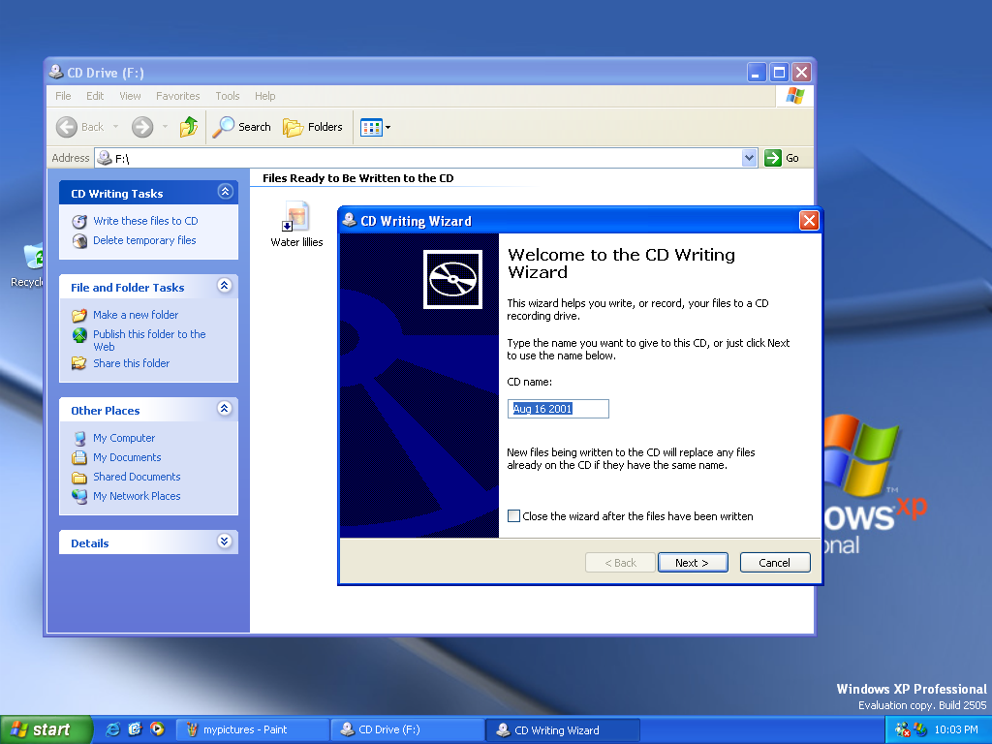This screenshot has width=992, height=744.
Task: Go to My Network Places link
Action: (137, 496)
